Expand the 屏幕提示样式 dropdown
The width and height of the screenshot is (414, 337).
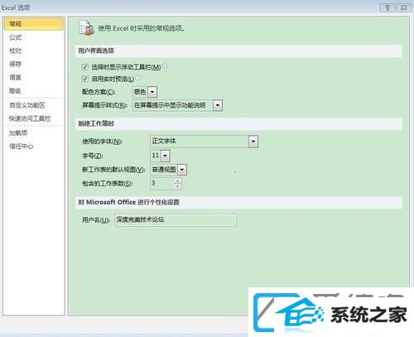pos(218,105)
